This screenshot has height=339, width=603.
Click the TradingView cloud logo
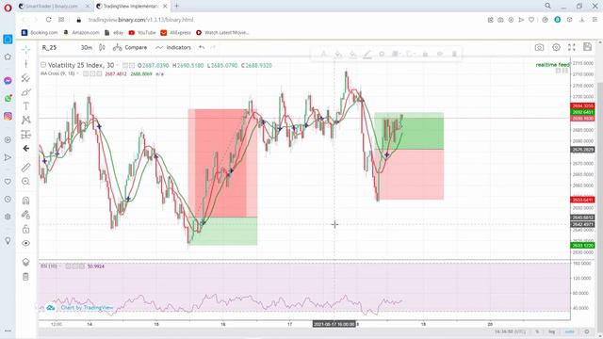tap(50, 308)
